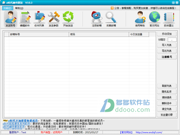The width and height of the screenshot is (180, 135).
Task: Click the 公告 announcement text
Action: click(145, 8)
